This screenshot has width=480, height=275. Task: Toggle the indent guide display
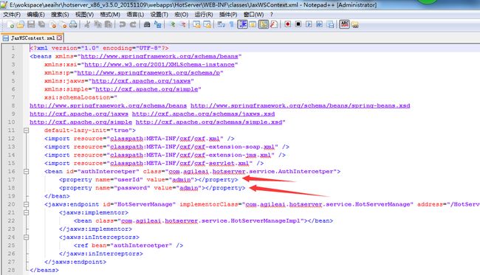[x=242, y=24]
